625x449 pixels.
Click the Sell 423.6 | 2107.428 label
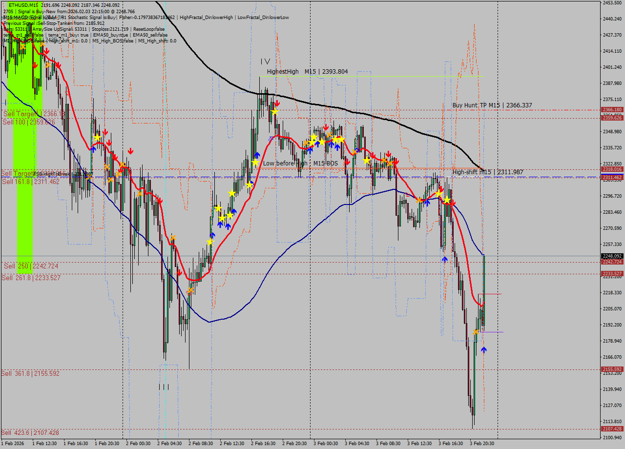[29, 432]
